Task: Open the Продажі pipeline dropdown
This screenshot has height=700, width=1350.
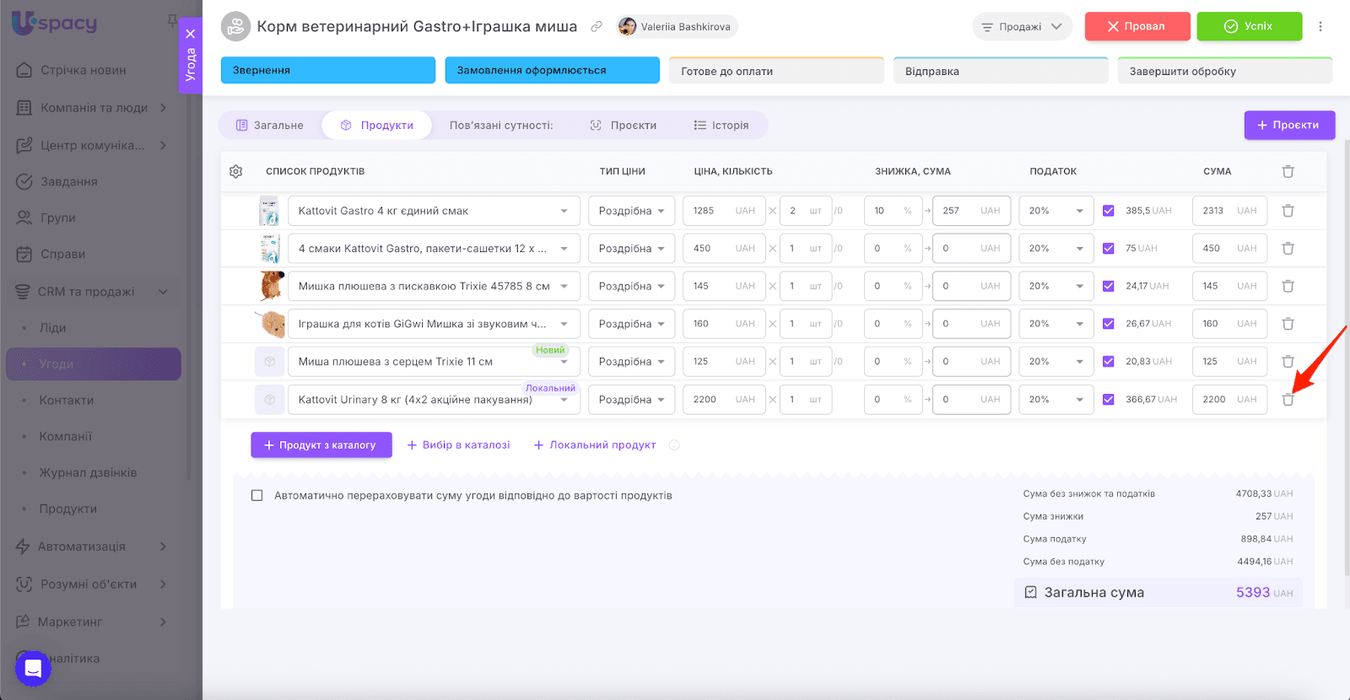Action: pyautogui.click(x=1022, y=26)
